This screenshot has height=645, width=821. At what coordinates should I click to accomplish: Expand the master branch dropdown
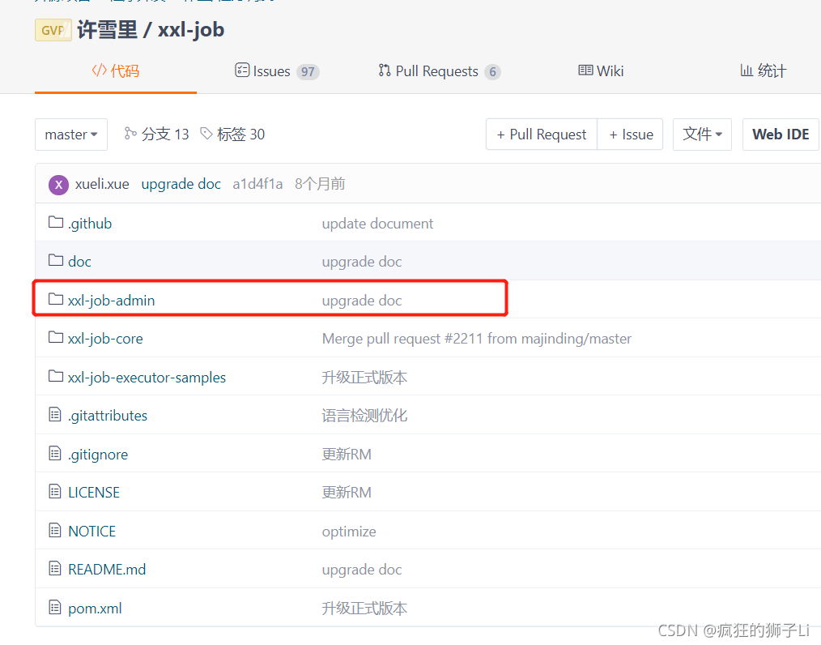point(71,135)
